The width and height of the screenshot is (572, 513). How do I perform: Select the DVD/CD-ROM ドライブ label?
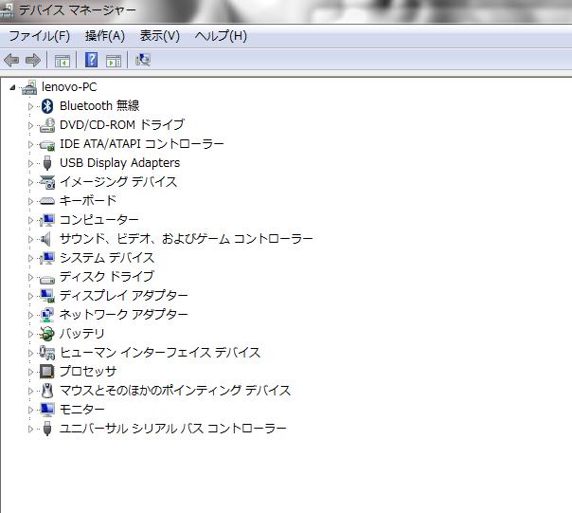click(122, 125)
